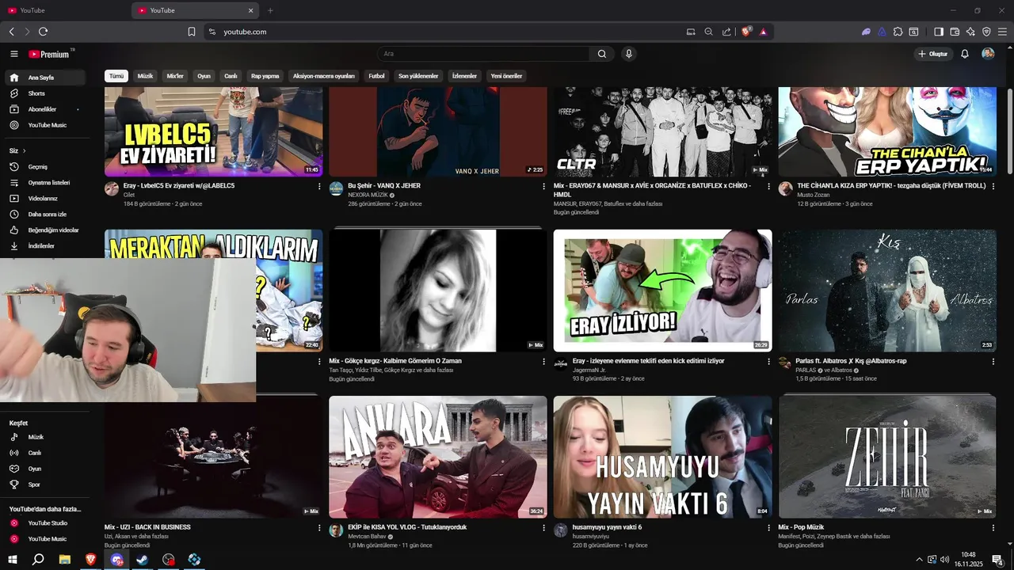Select the Müzik filter chip
Screen dimensions: 1014x570
pyautogui.click(x=145, y=76)
